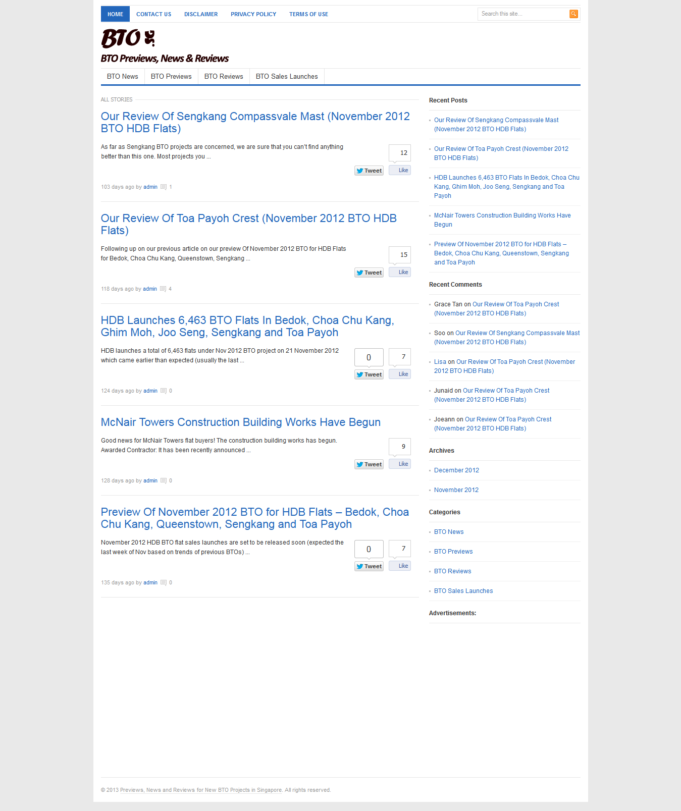This screenshot has width=681, height=811.
Task: Open BTO Reviews category in sidebar
Action: click(x=453, y=571)
